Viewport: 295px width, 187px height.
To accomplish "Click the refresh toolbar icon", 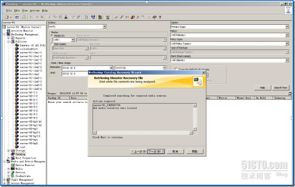I will click(86, 17).
